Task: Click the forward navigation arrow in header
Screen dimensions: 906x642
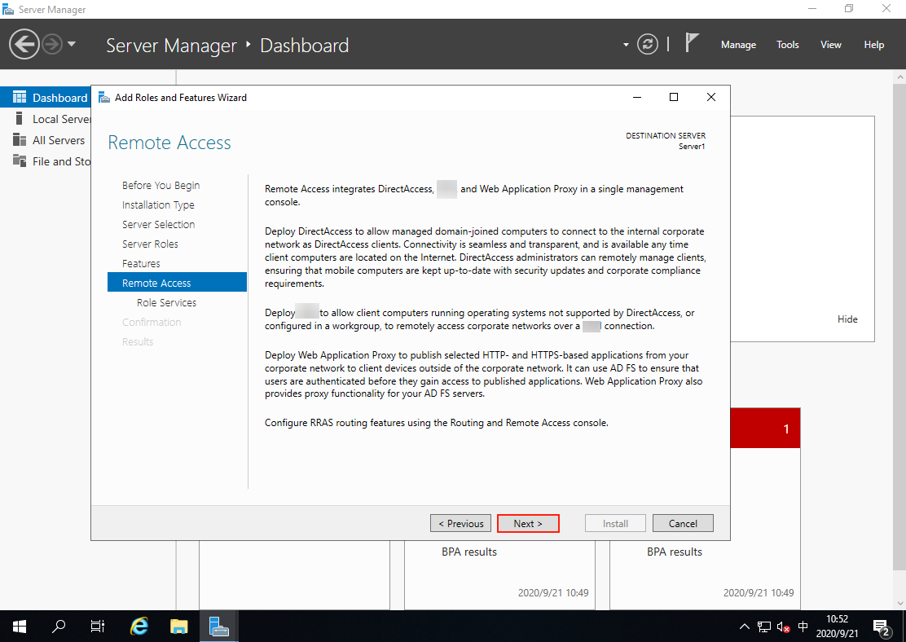Action: click(x=53, y=45)
